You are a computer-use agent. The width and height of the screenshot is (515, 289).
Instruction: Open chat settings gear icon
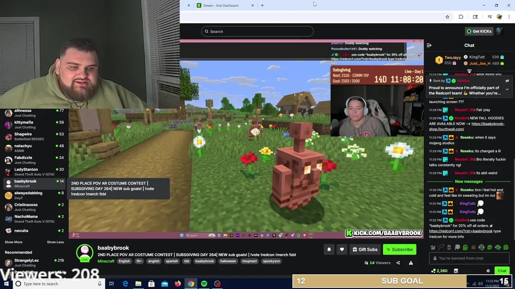(488, 271)
